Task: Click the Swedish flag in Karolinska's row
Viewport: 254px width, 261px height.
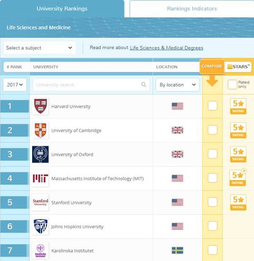Action: 177,250
